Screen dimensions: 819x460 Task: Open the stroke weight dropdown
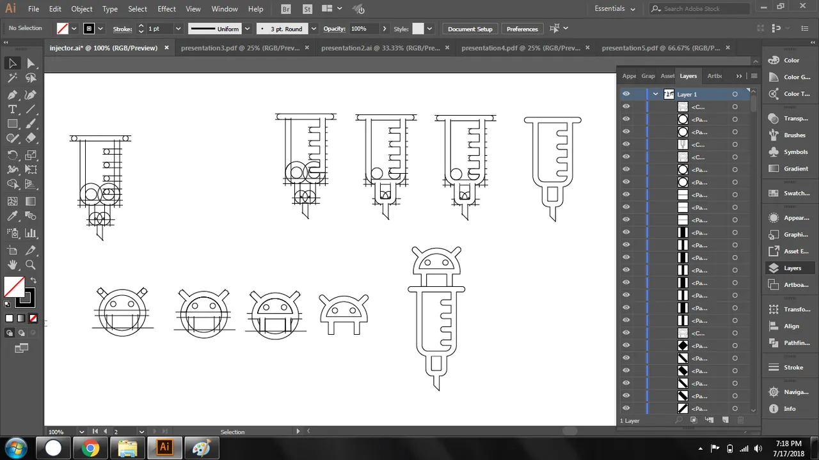(178, 29)
